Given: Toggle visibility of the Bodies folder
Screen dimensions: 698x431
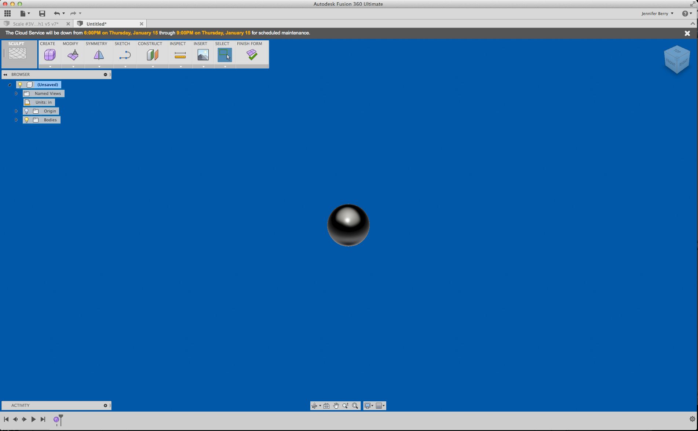Looking at the screenshot, I should (x=26, y=120).
